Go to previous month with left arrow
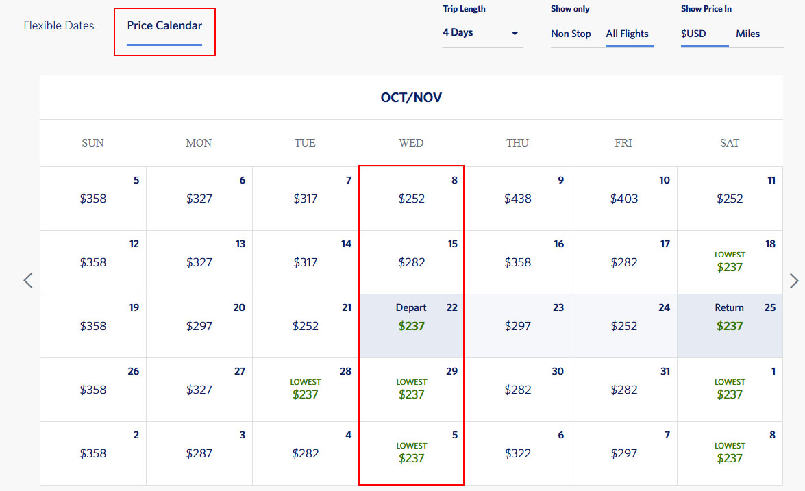 pyautogui.click(x=28, y=281)
